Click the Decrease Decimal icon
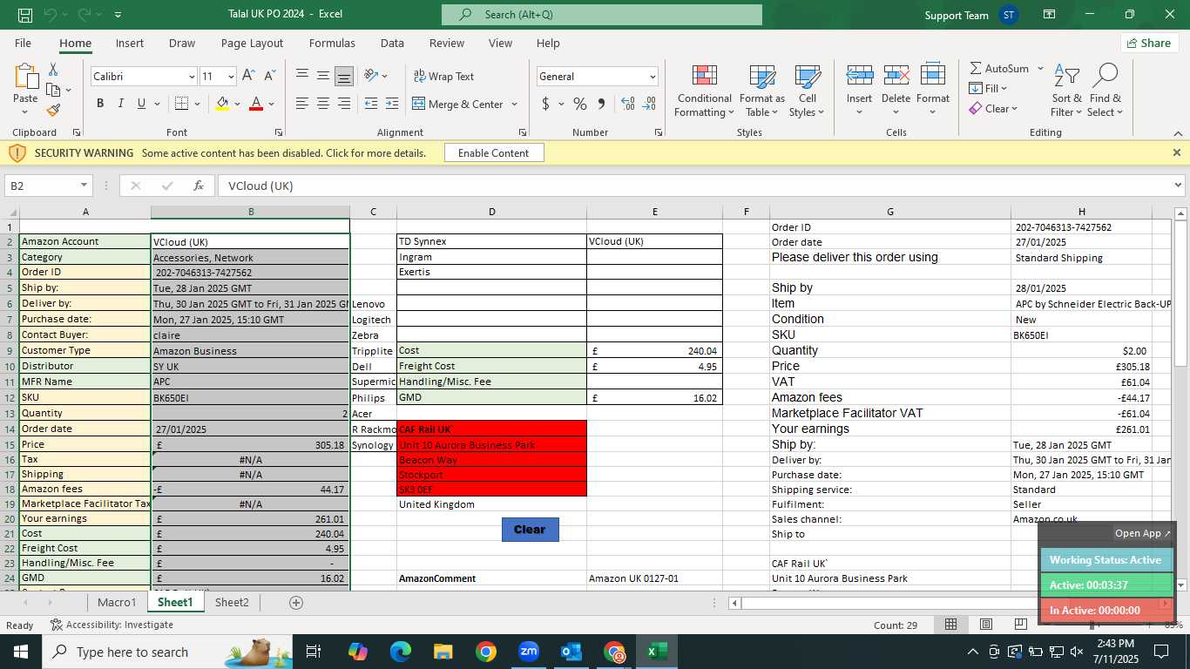 [649, 104]
